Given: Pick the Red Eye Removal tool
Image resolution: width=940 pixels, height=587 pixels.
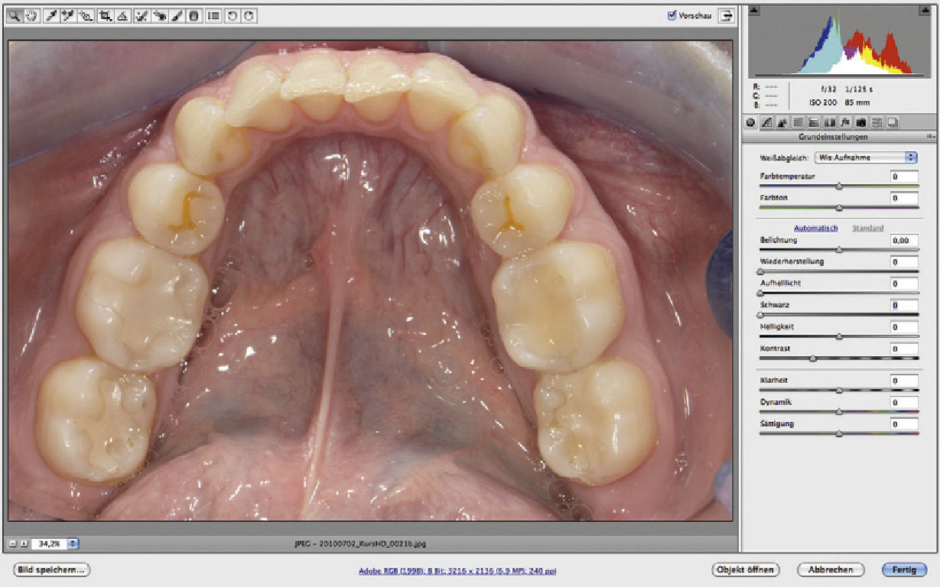Looking at the screenshot, I should 159,15.
